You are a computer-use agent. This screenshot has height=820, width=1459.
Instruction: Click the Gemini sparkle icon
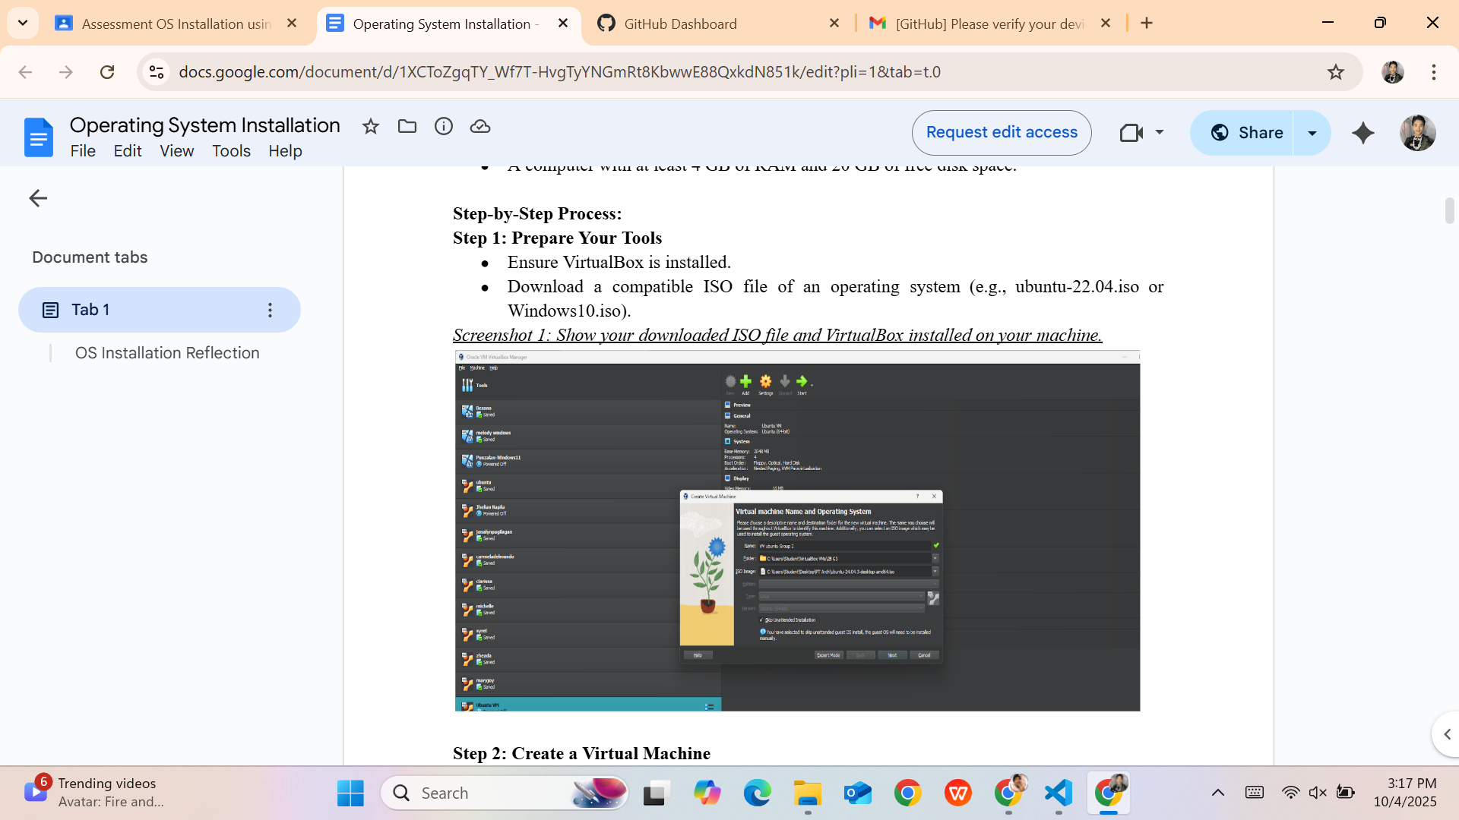pyautogui.click(x=1363, y=133)
